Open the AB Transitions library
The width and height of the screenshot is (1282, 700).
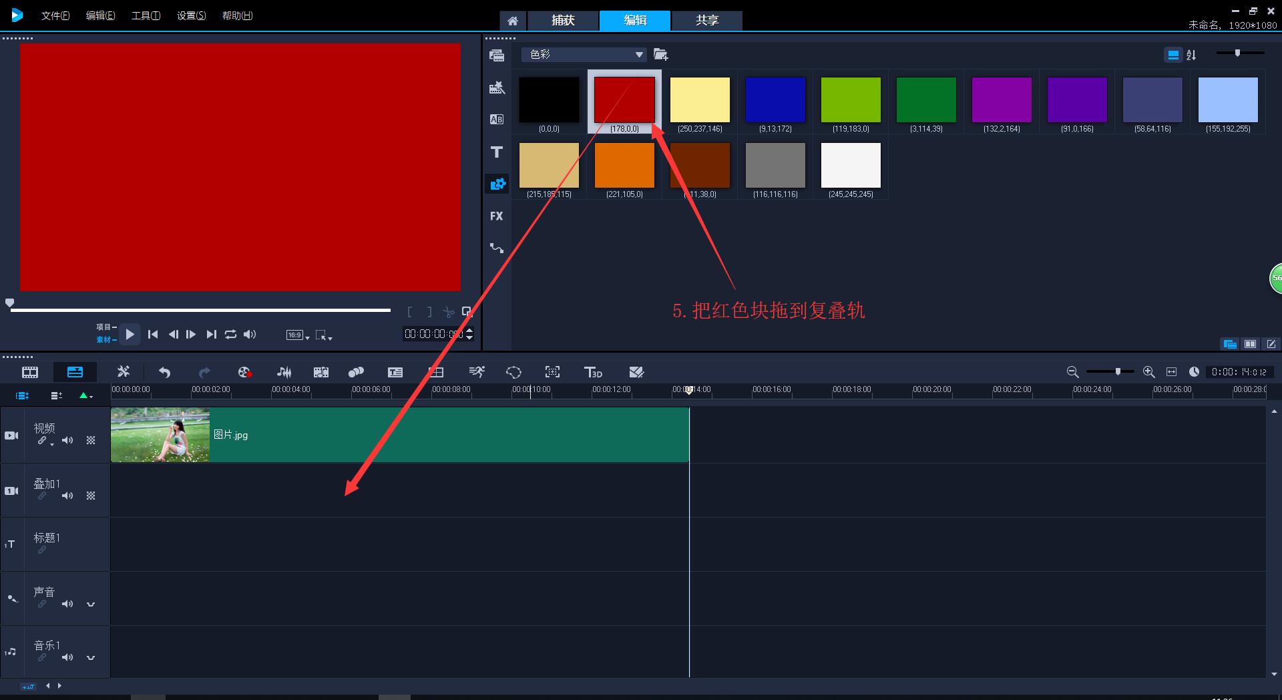[497, 120]
